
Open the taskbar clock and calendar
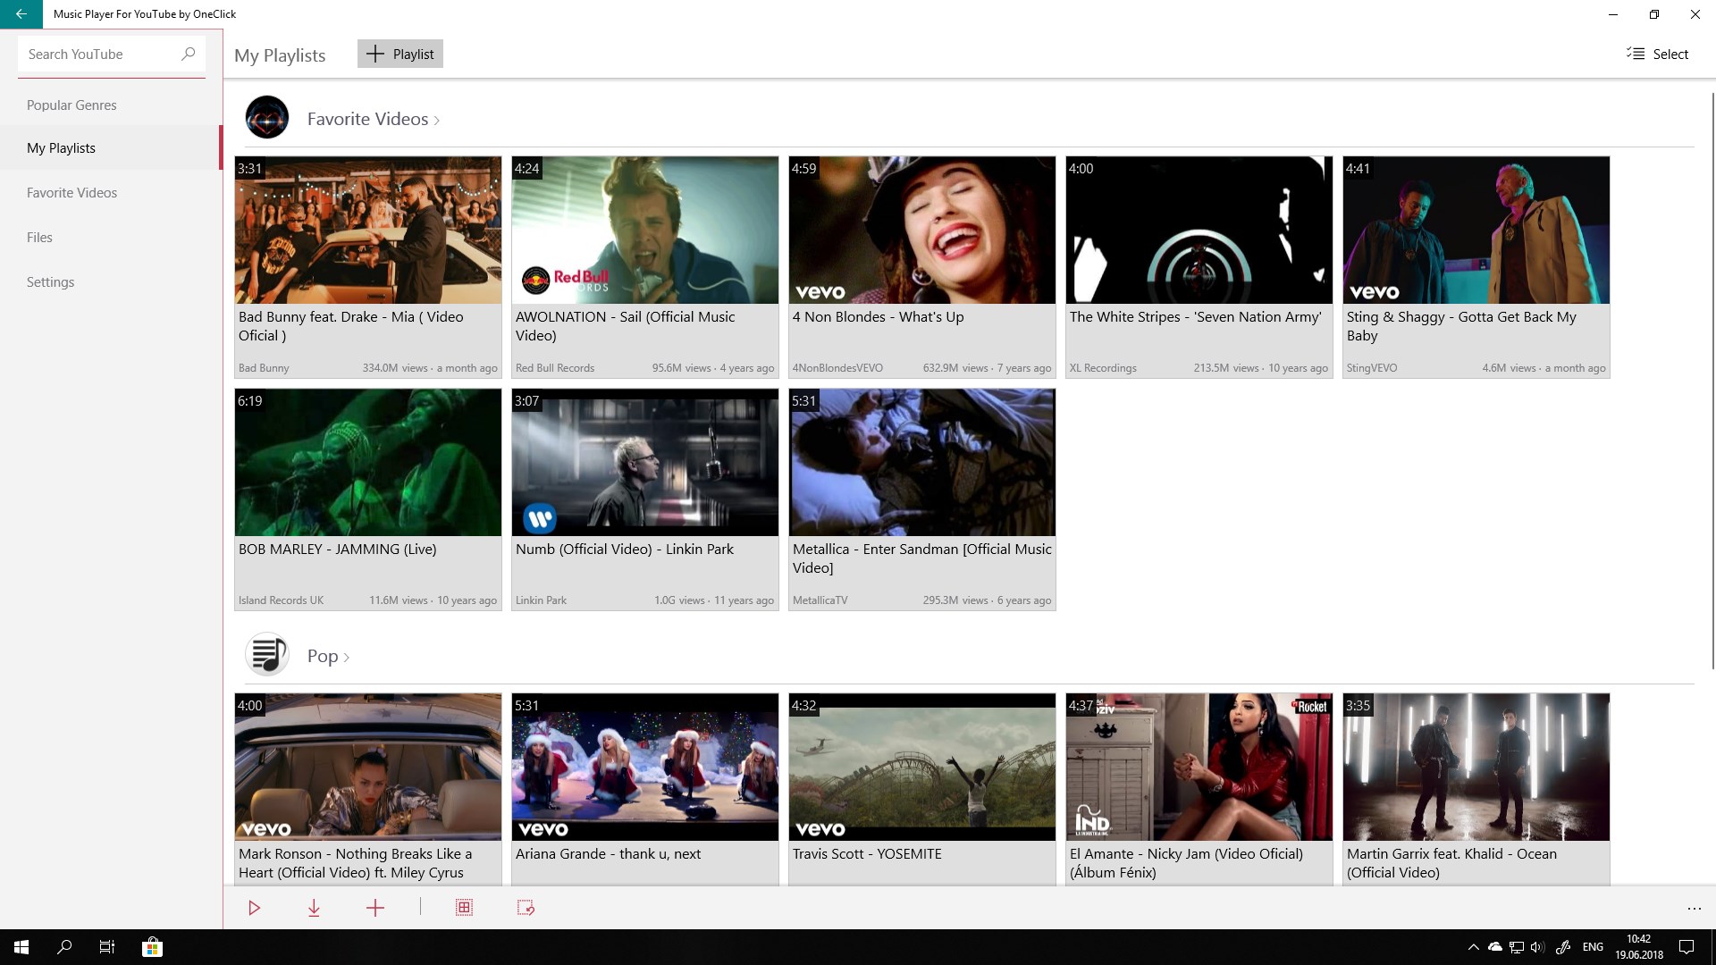pos(1639,947)
